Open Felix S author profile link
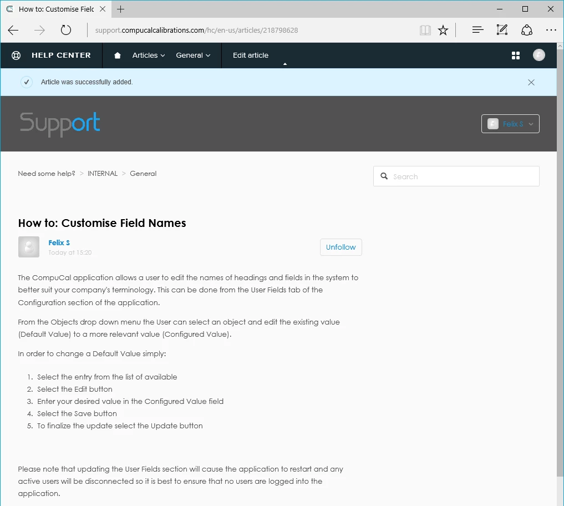 pyautogui.click(x=59, y=242)
